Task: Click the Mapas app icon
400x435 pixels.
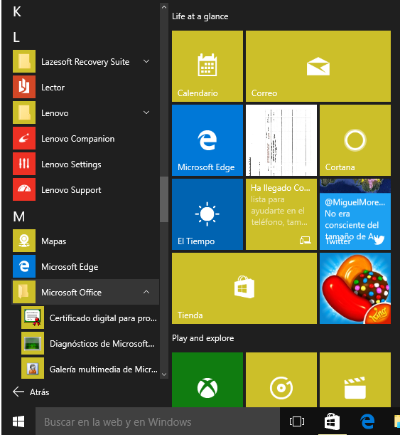Action: point(24,241)
